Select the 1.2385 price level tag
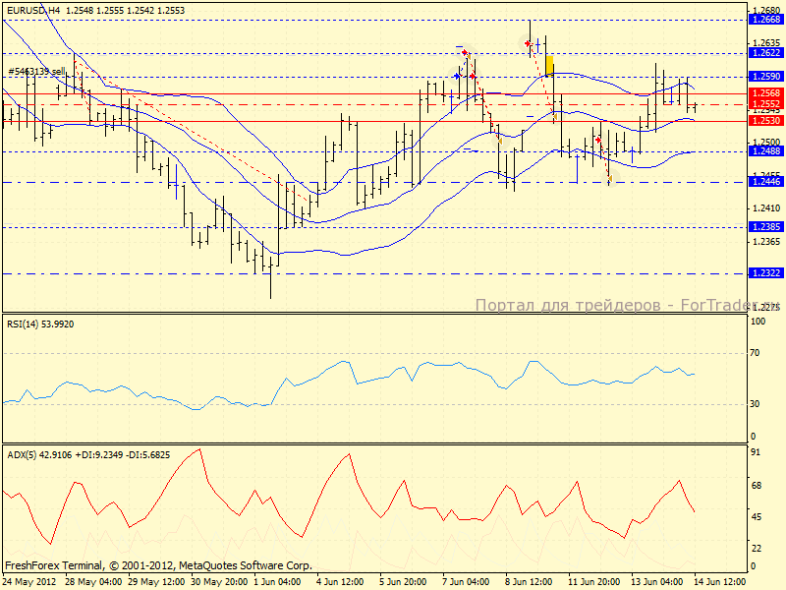786x590 pixels. 765,226
